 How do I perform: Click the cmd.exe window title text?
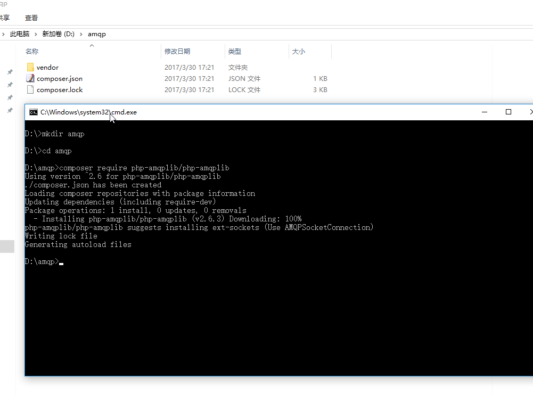click(x=88, y=112)
